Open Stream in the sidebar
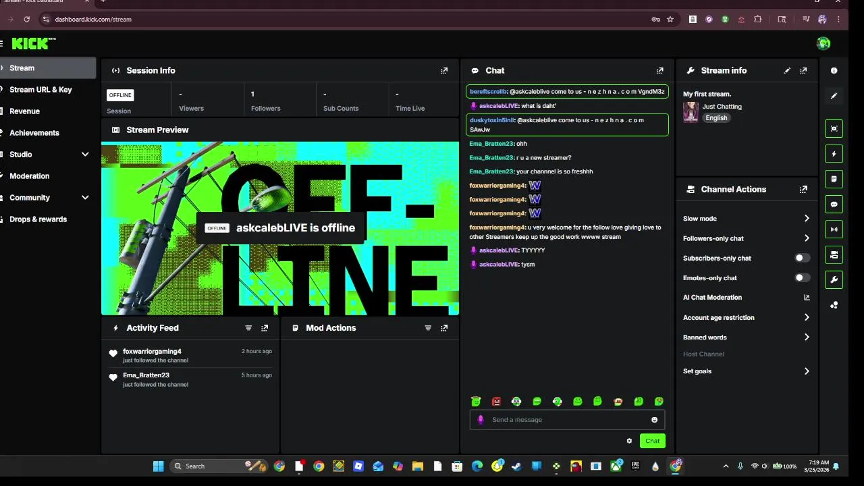 (48, 68)
